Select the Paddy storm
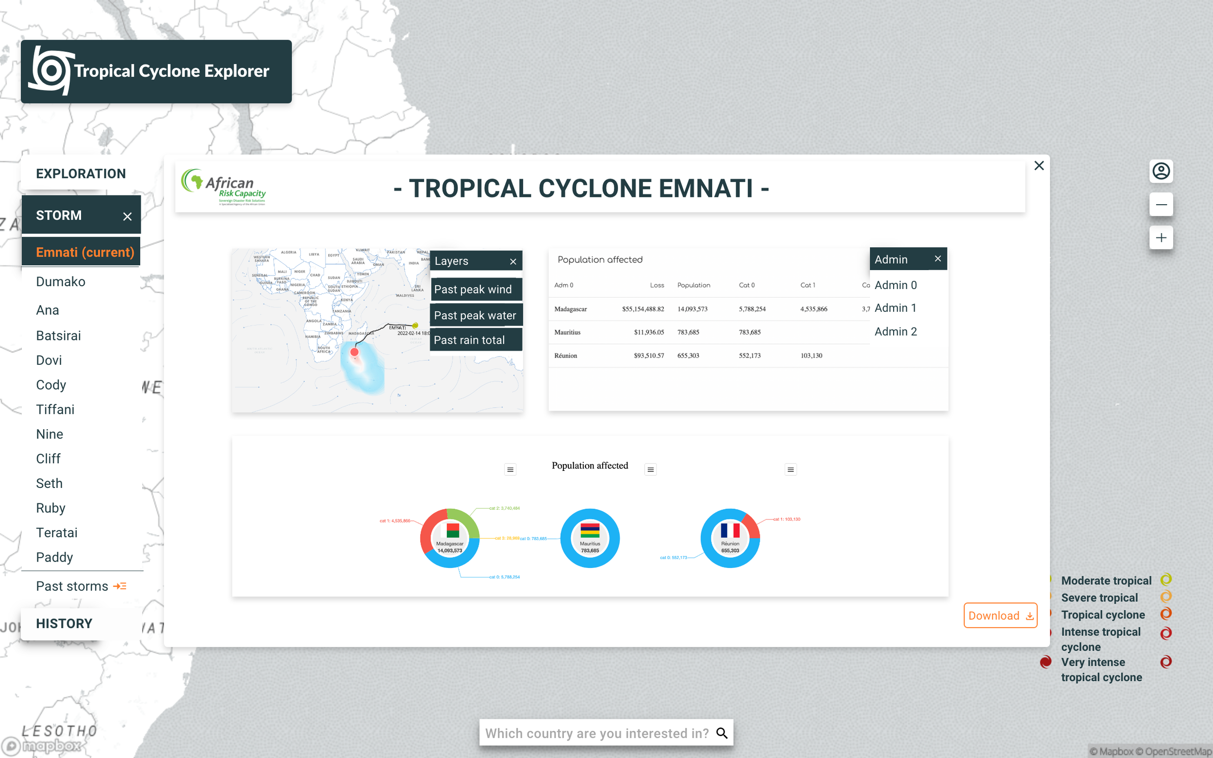This screenshot has width=1213, height=758. [55, 557]
